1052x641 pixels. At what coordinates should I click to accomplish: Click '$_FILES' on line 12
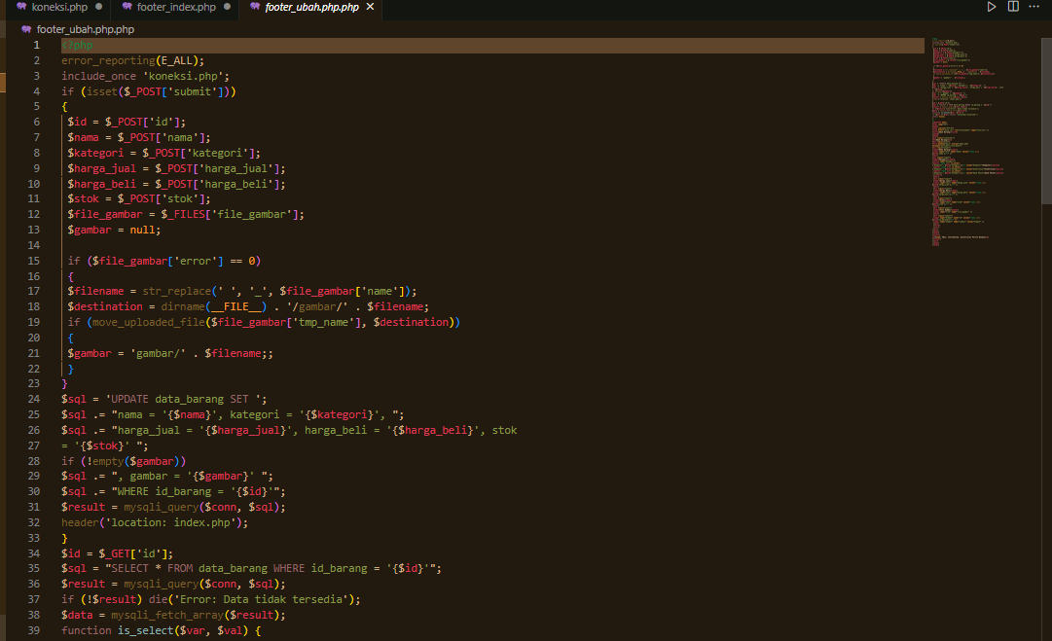tap(183, 214)
